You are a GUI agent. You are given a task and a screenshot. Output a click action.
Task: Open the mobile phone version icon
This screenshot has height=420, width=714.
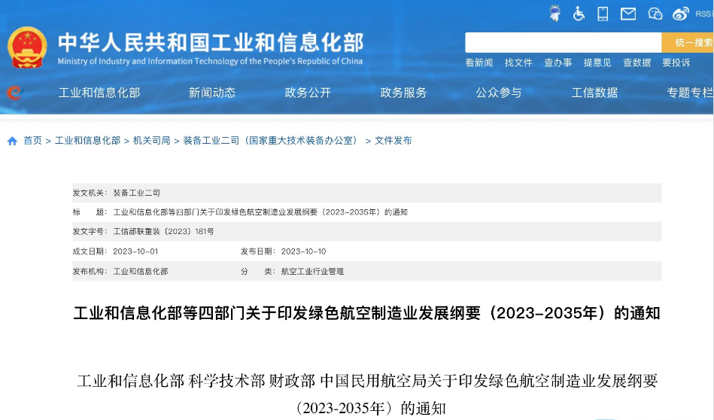point(603,14)
